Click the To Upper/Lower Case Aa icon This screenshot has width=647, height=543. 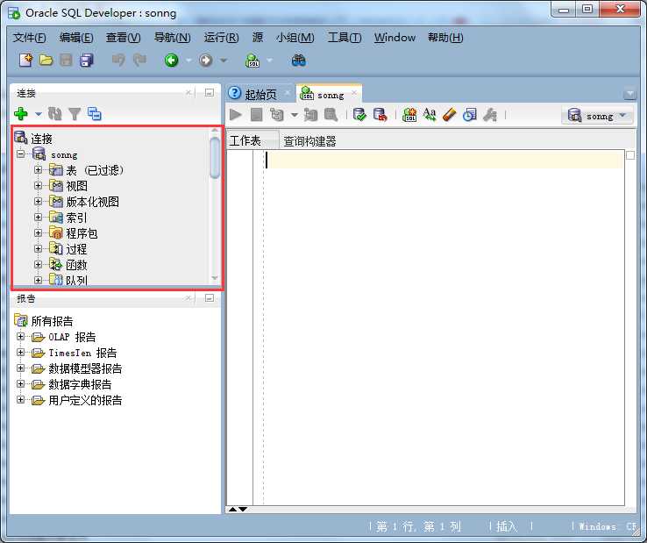click(x=430, y=115)
